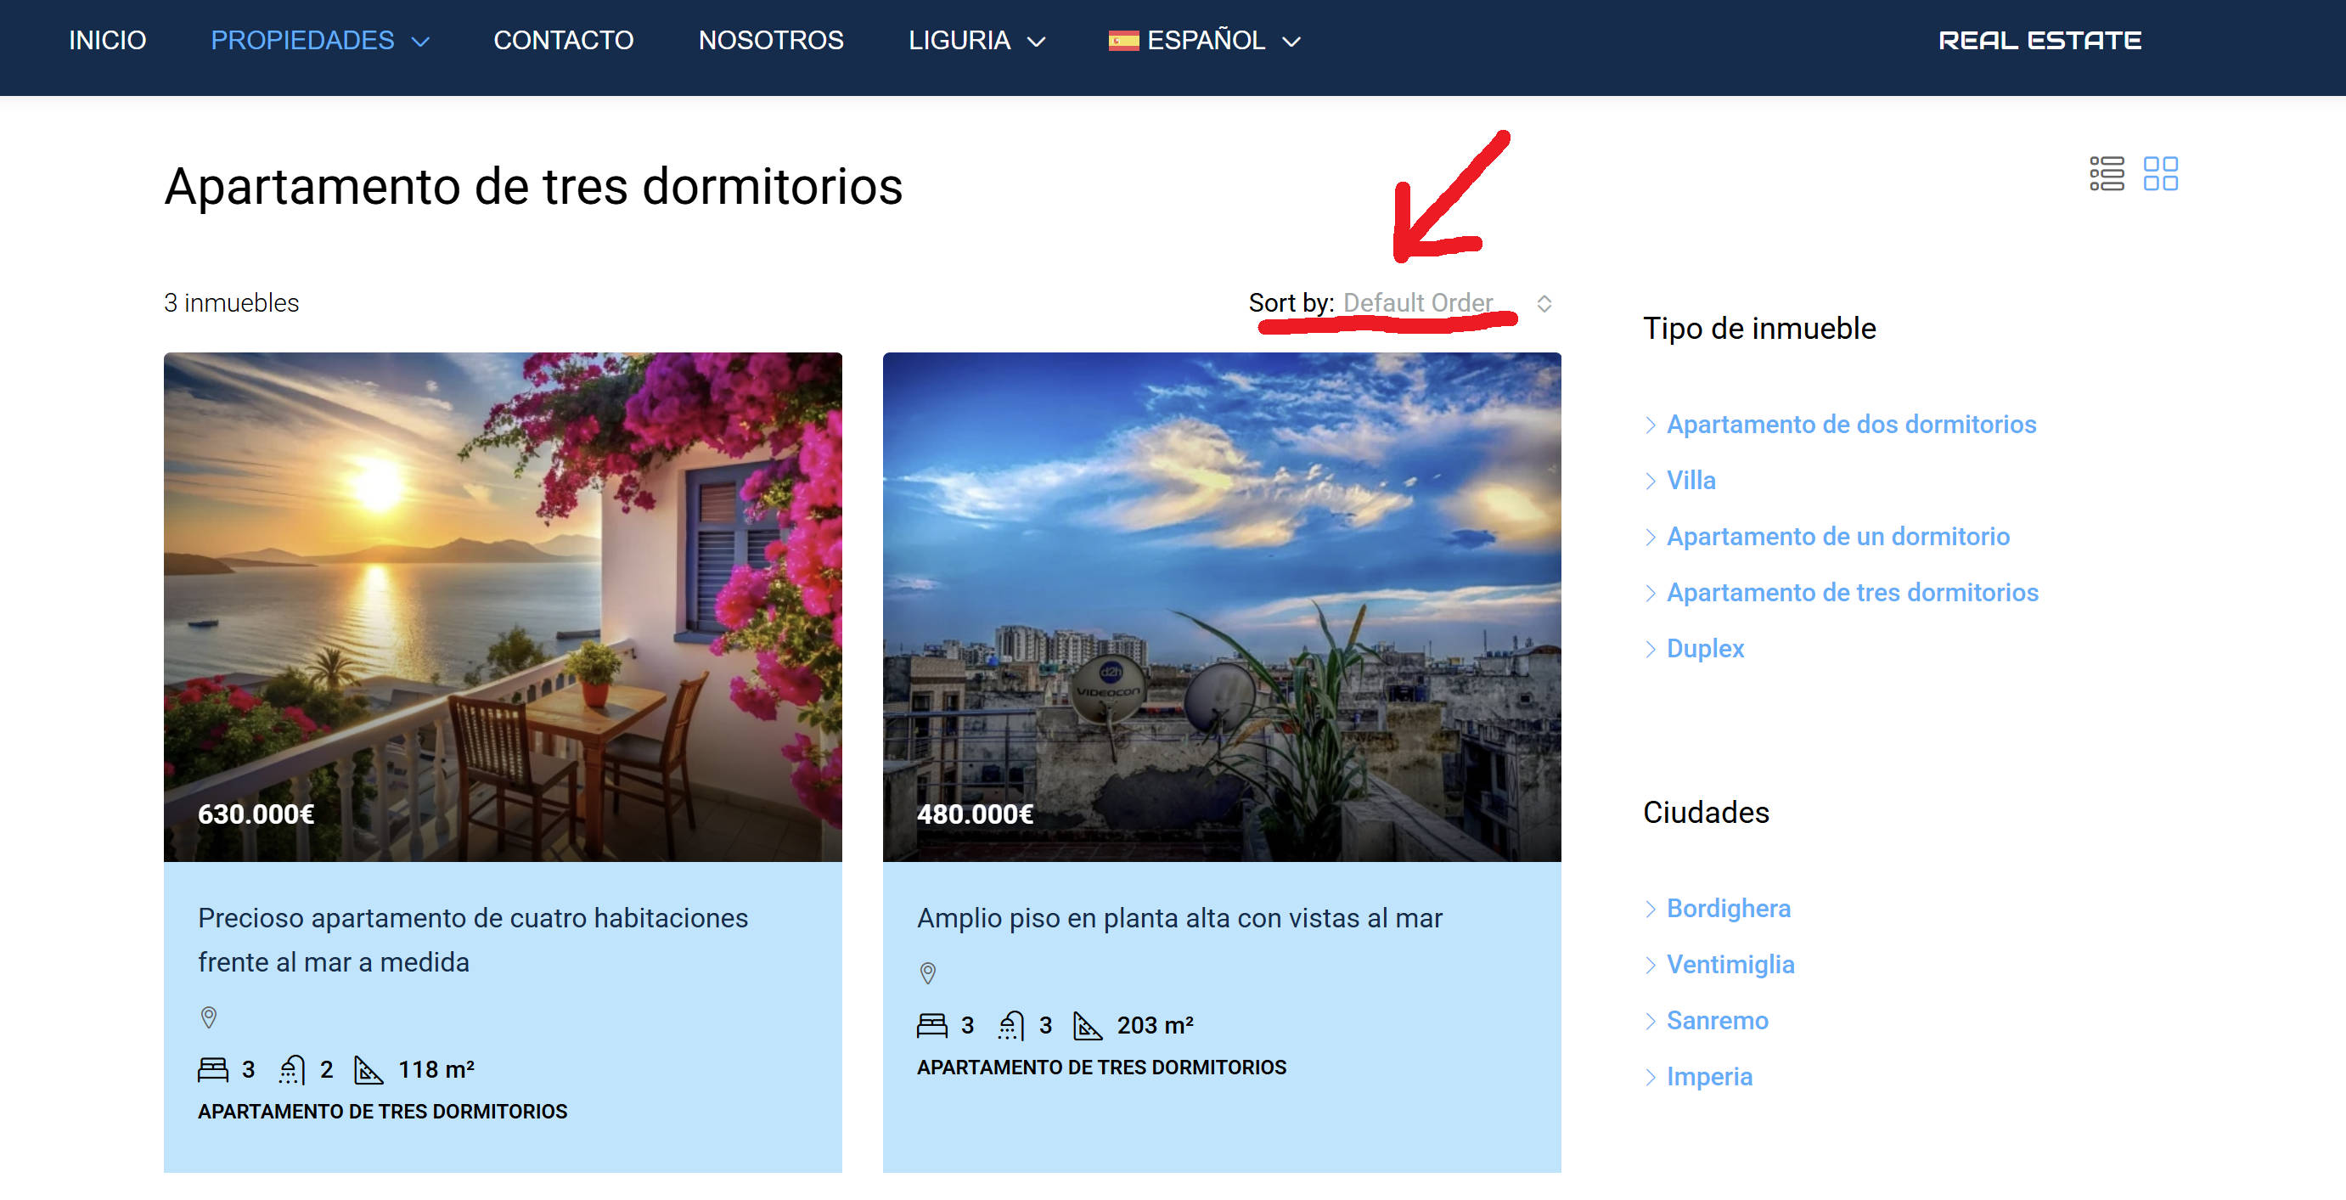
Task: Click area ruler icon on 118 m² listing
Action: 368,1069
